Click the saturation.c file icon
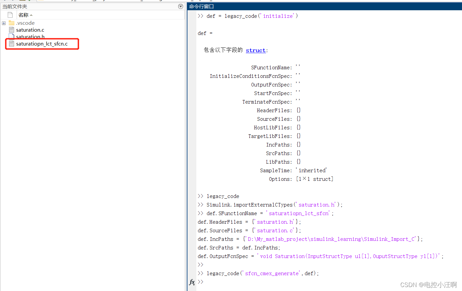Screen dimensions: 462x291 coord(11,30)
